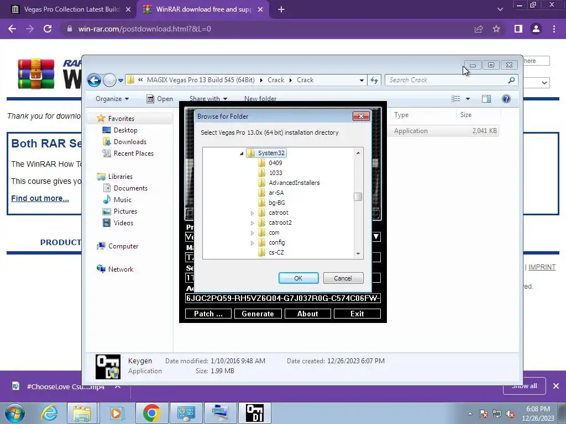
Task: Open Computer in navigation pane
Action: (x=123, y=246)
